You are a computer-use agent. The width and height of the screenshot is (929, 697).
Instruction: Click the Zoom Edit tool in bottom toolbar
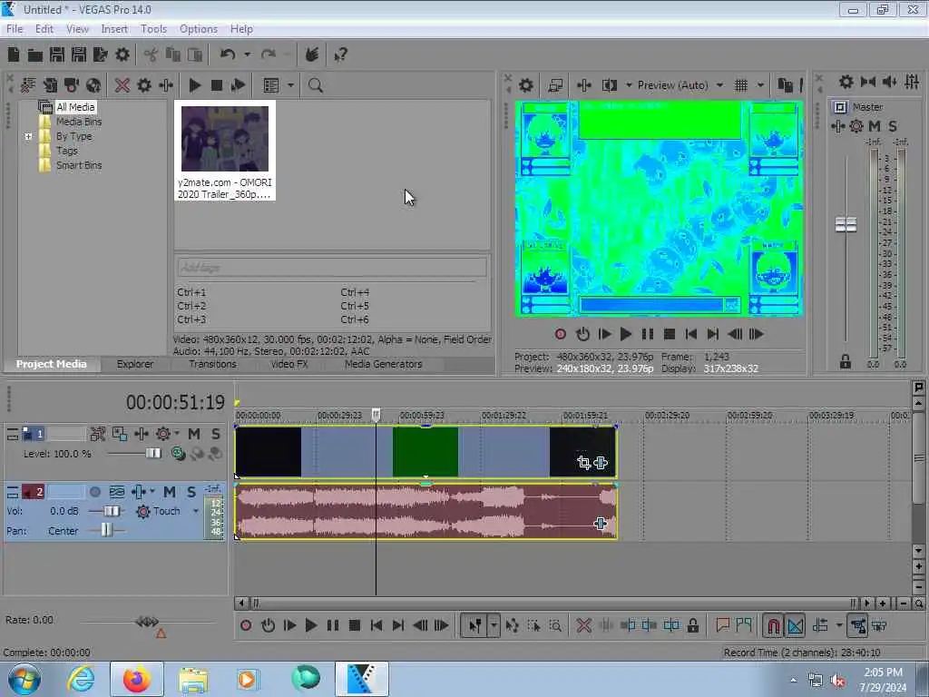[x=555, y=625]
